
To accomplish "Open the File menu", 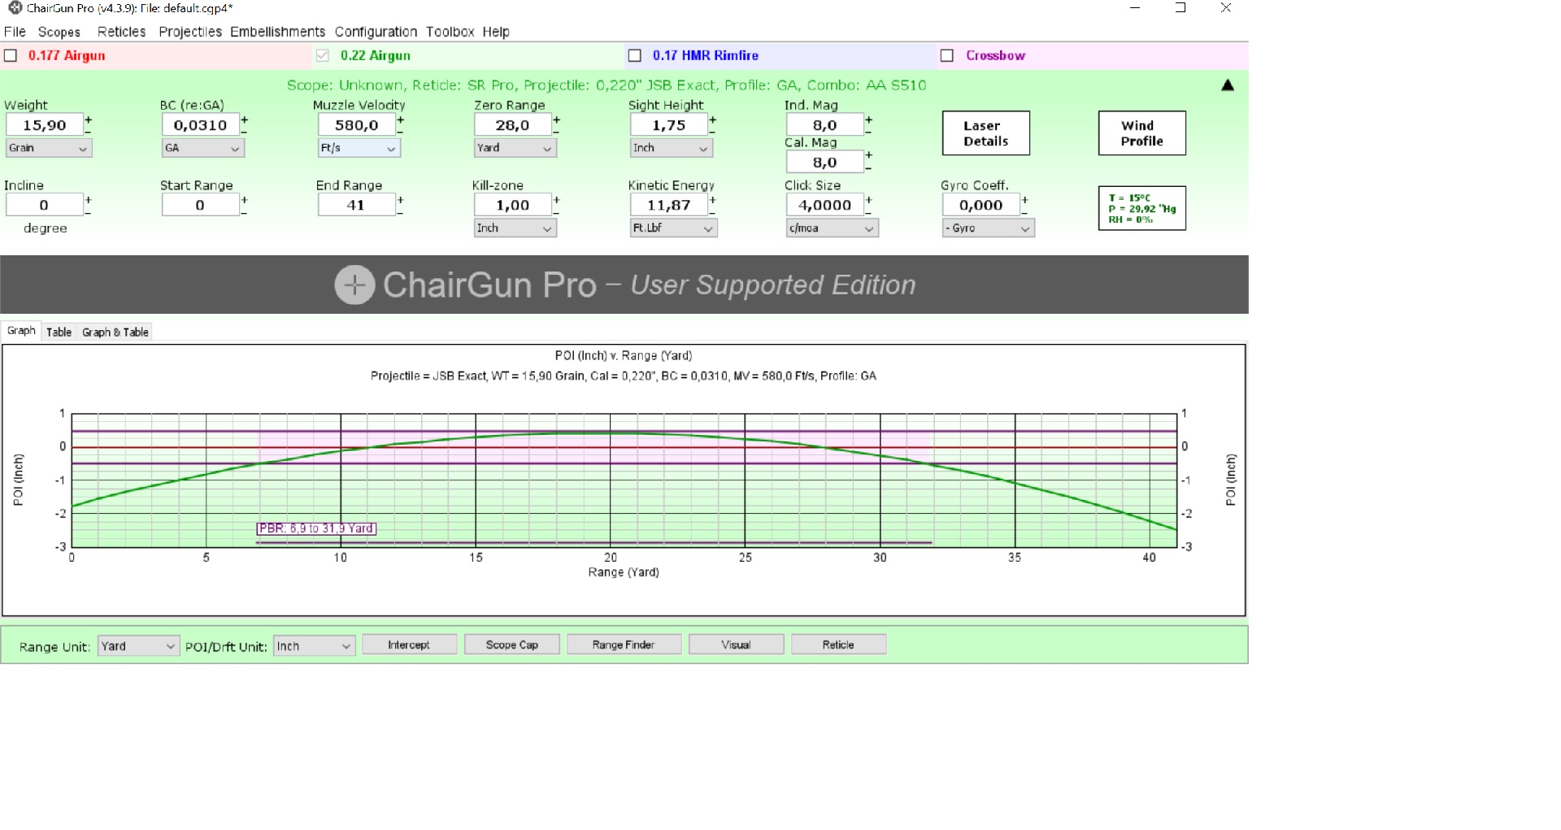I will point(15,32).
